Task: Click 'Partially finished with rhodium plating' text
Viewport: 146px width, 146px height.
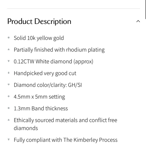Action: 59,50
